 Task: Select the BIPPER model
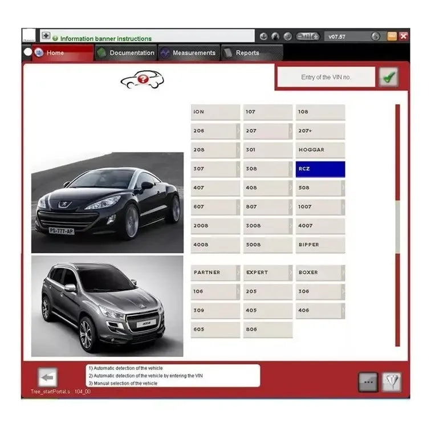point(320,245)
